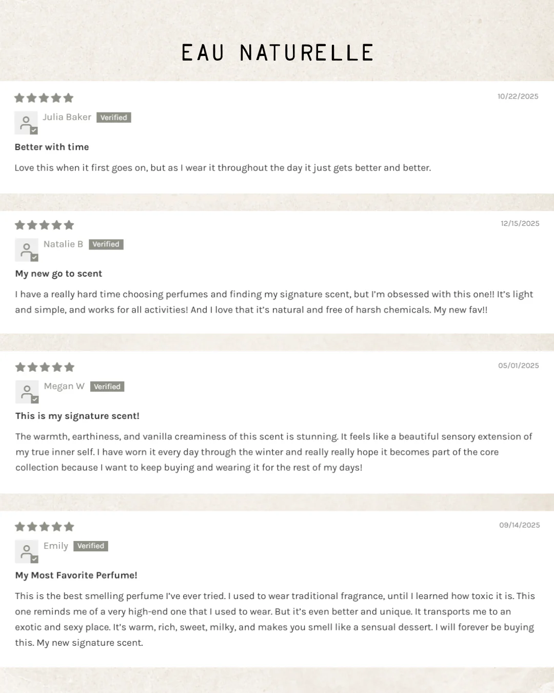Click the Verified badge beside Emily
Screen dimensions: 554x693
pyautogui.click(x=90, y=546)
